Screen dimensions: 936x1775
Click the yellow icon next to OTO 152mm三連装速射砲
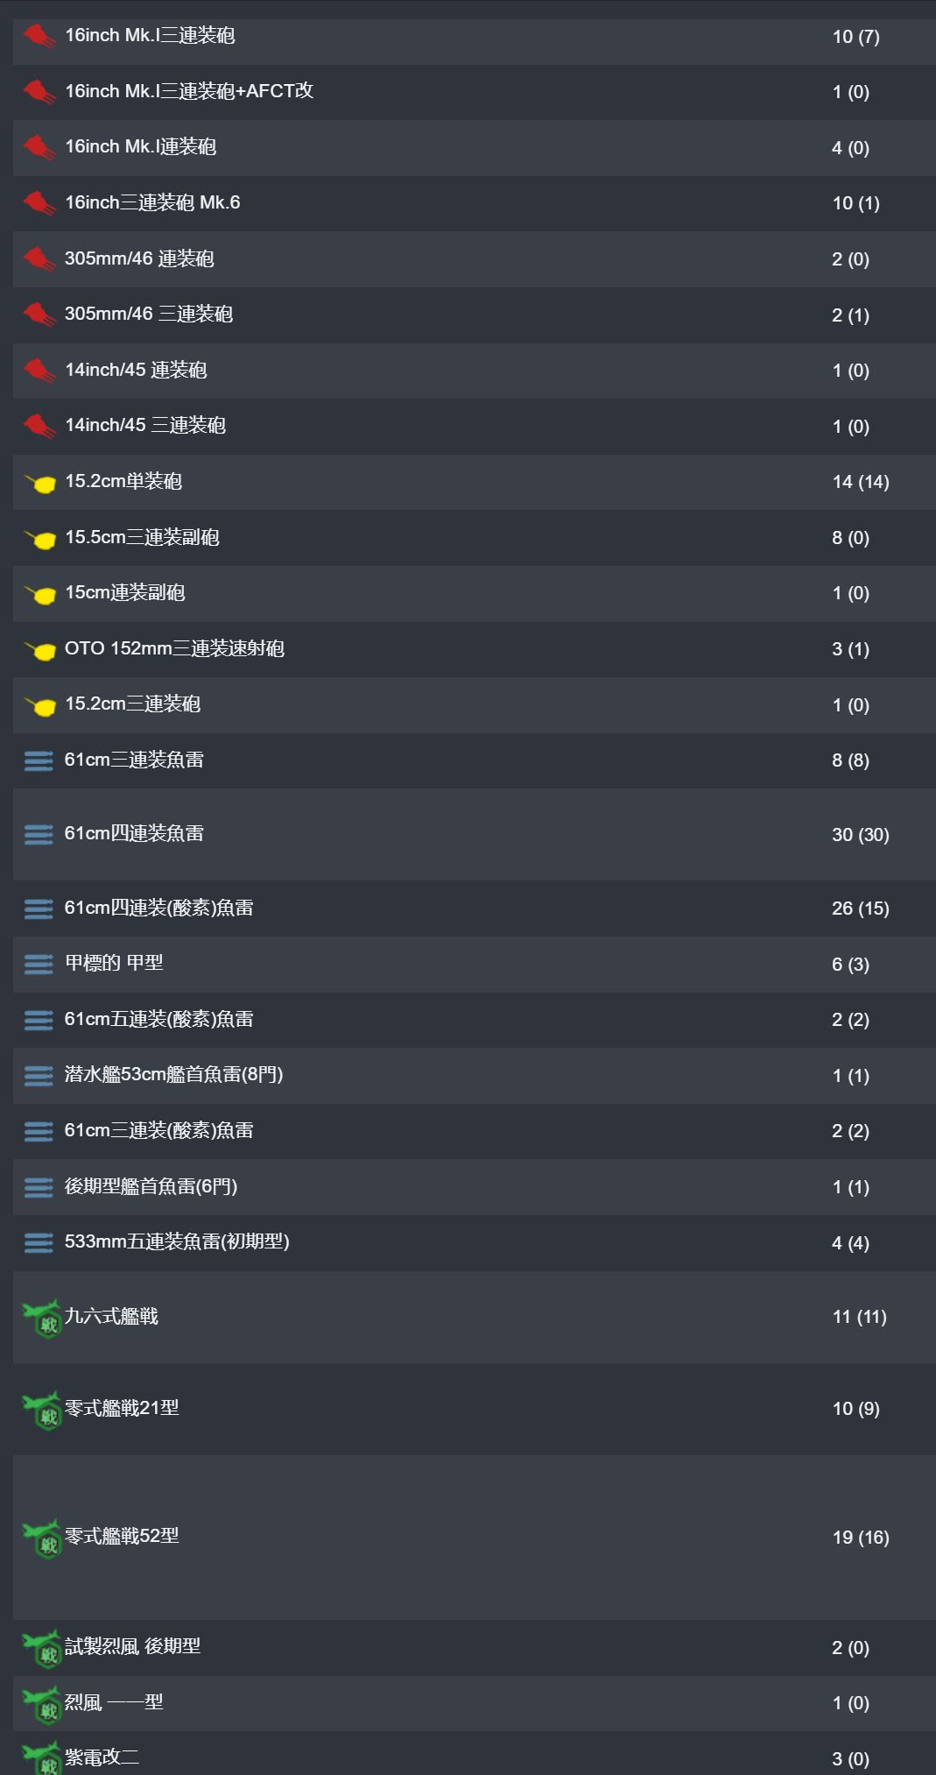tap(39, 650)
